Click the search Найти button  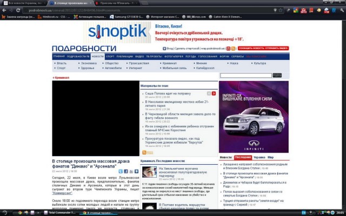(x=277, y=76)
